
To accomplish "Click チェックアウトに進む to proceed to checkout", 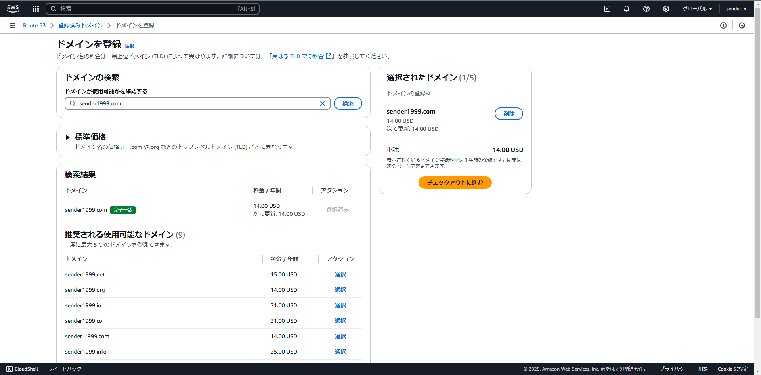I will click(x=455, y=183).
